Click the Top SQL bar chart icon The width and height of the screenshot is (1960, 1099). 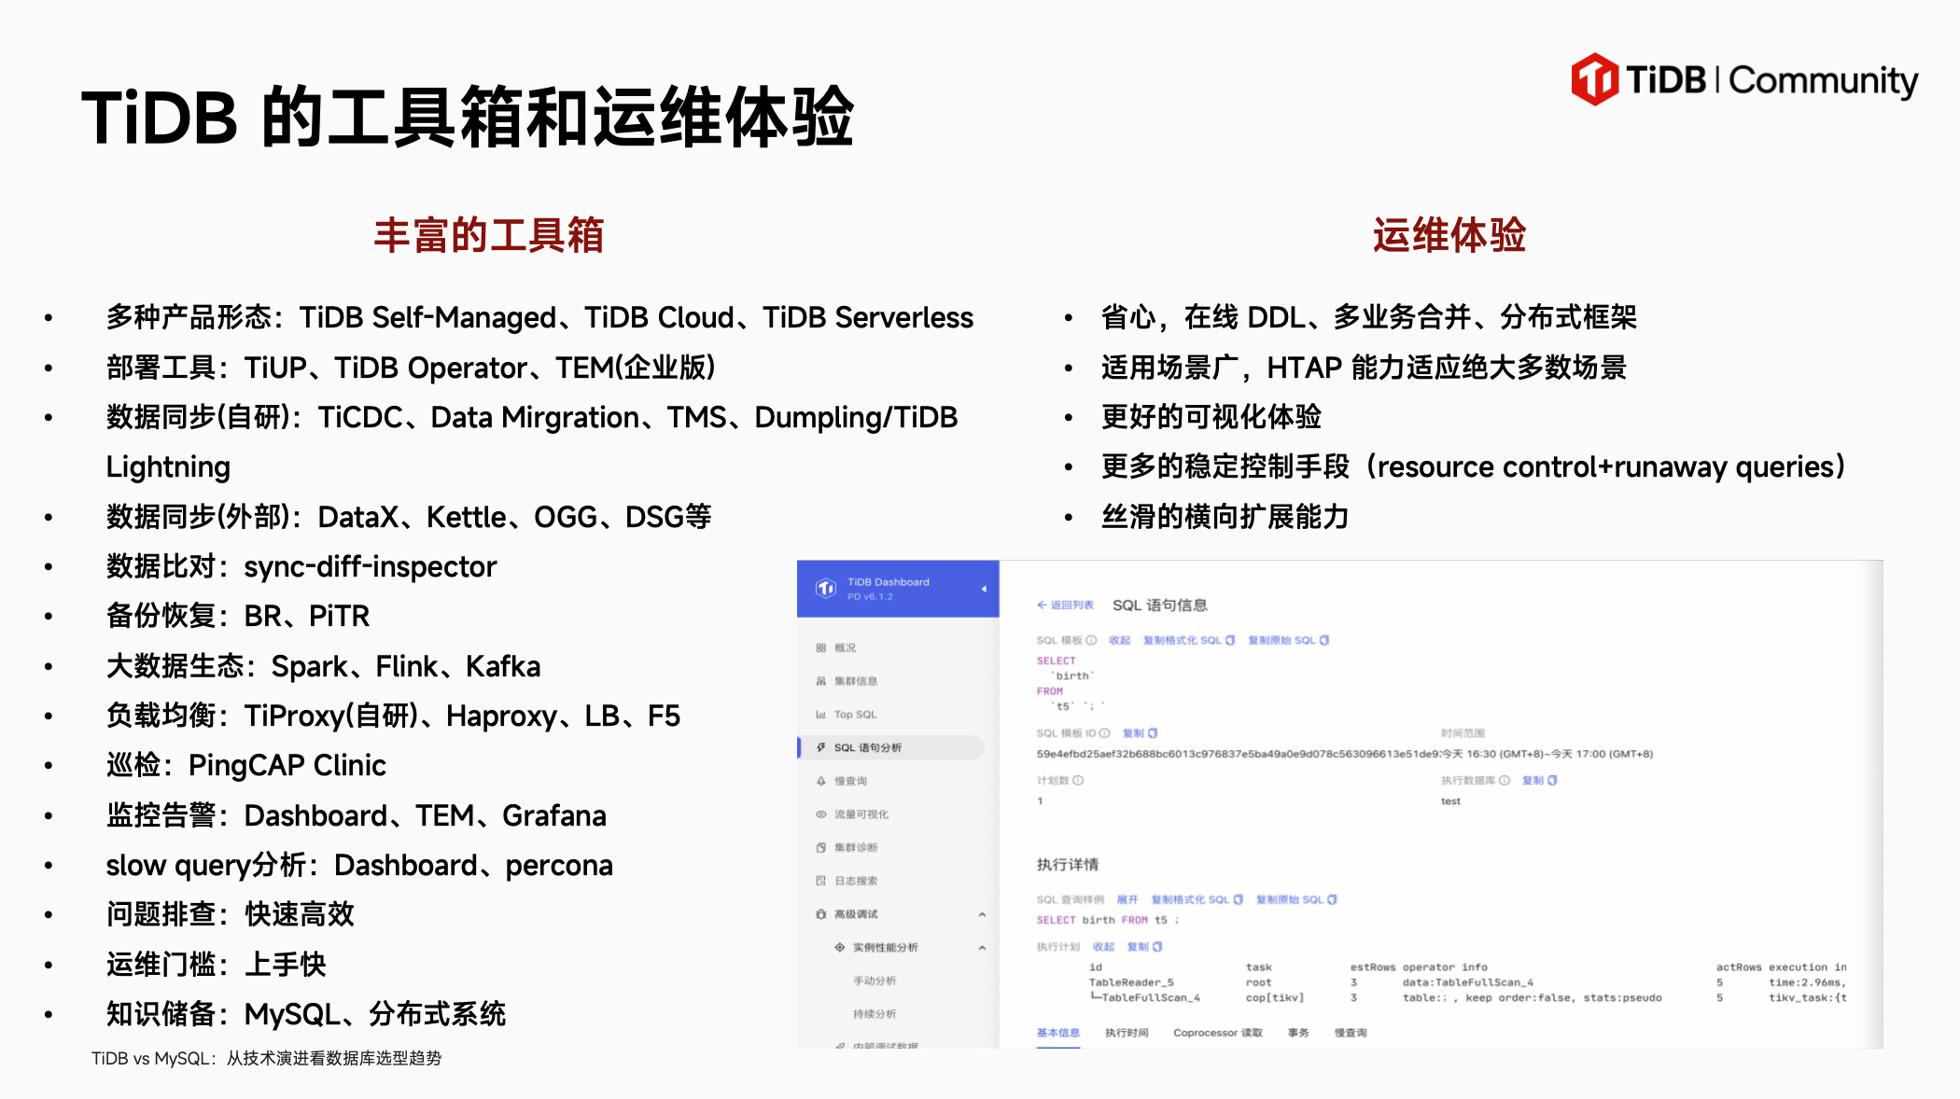pyautogui.click(x=820, y=715)
